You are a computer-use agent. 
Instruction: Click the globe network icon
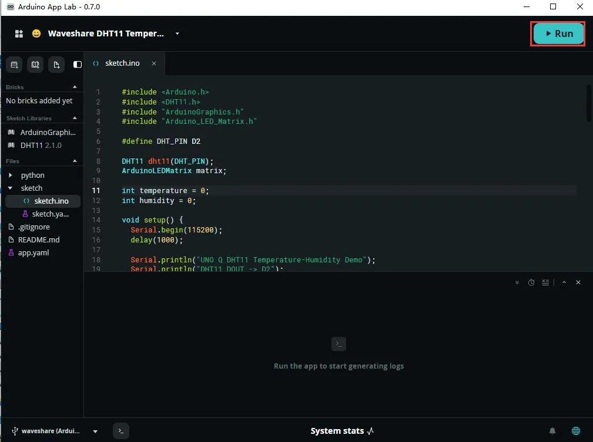[576, 431]
